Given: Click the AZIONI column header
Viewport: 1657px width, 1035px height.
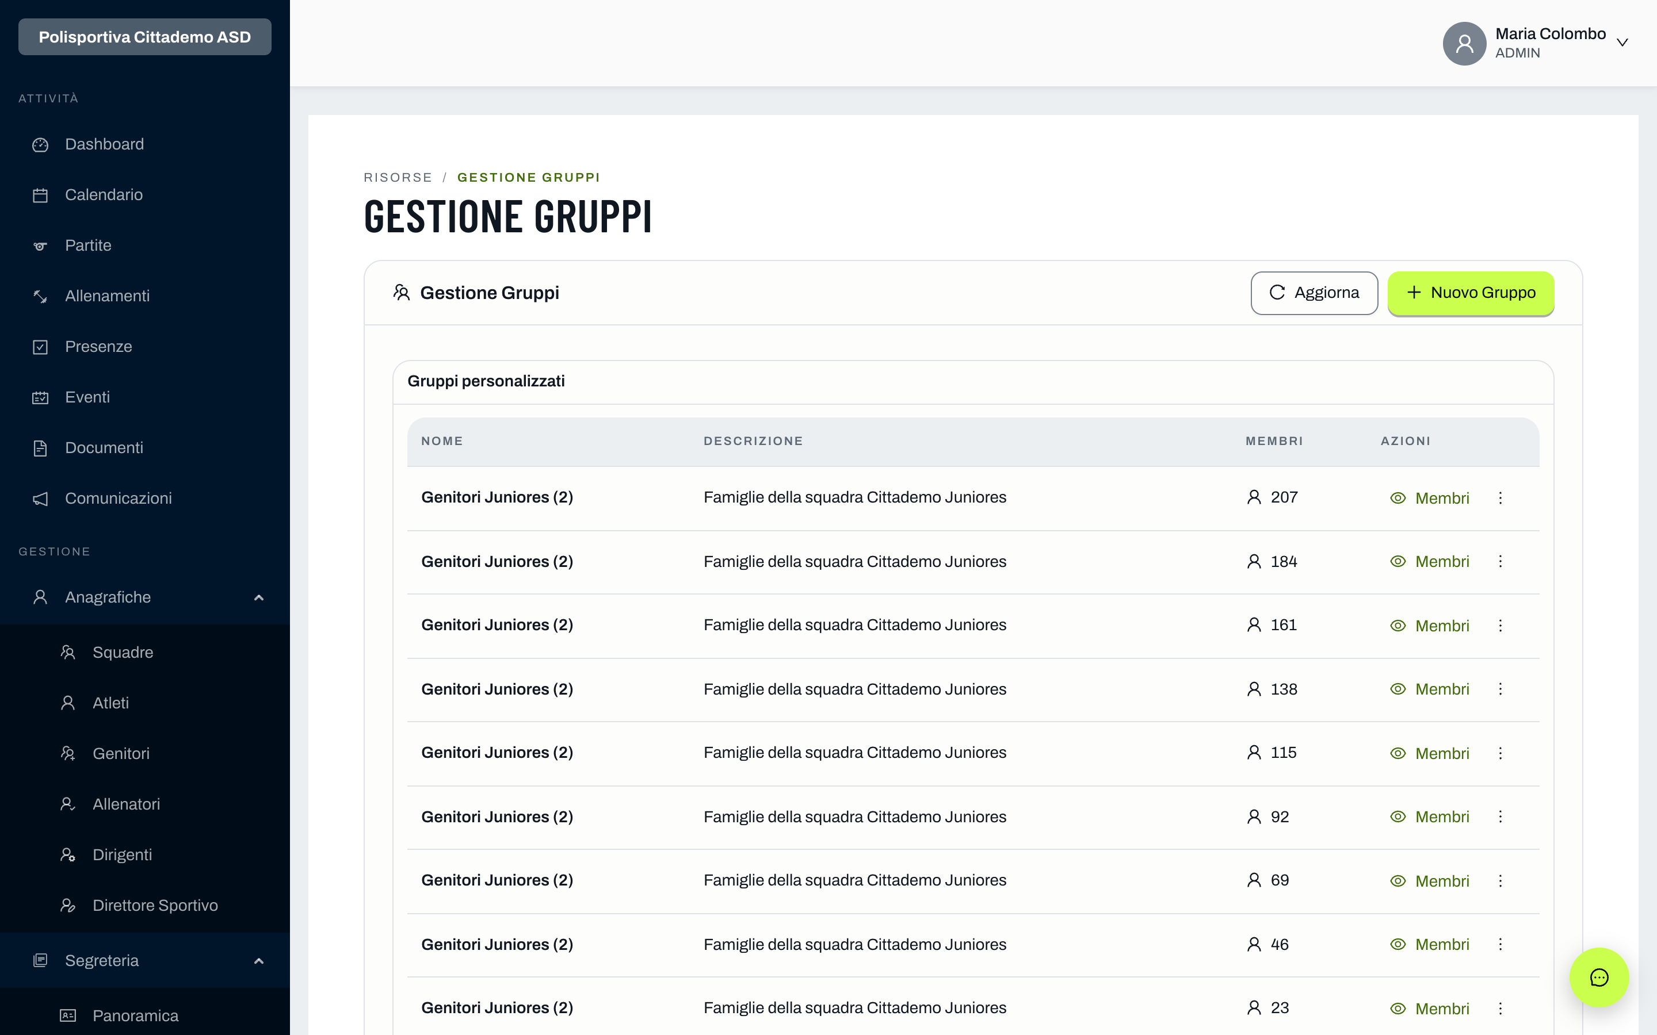Looking at the screenshot, I should pyautogui.click(x=1406, y=442).
